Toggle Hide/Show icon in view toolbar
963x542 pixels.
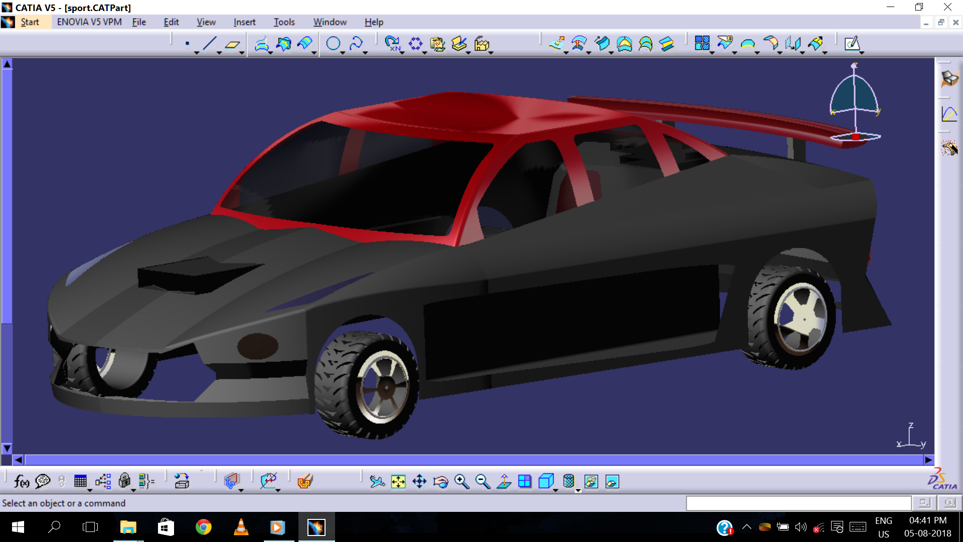[591, 482]
